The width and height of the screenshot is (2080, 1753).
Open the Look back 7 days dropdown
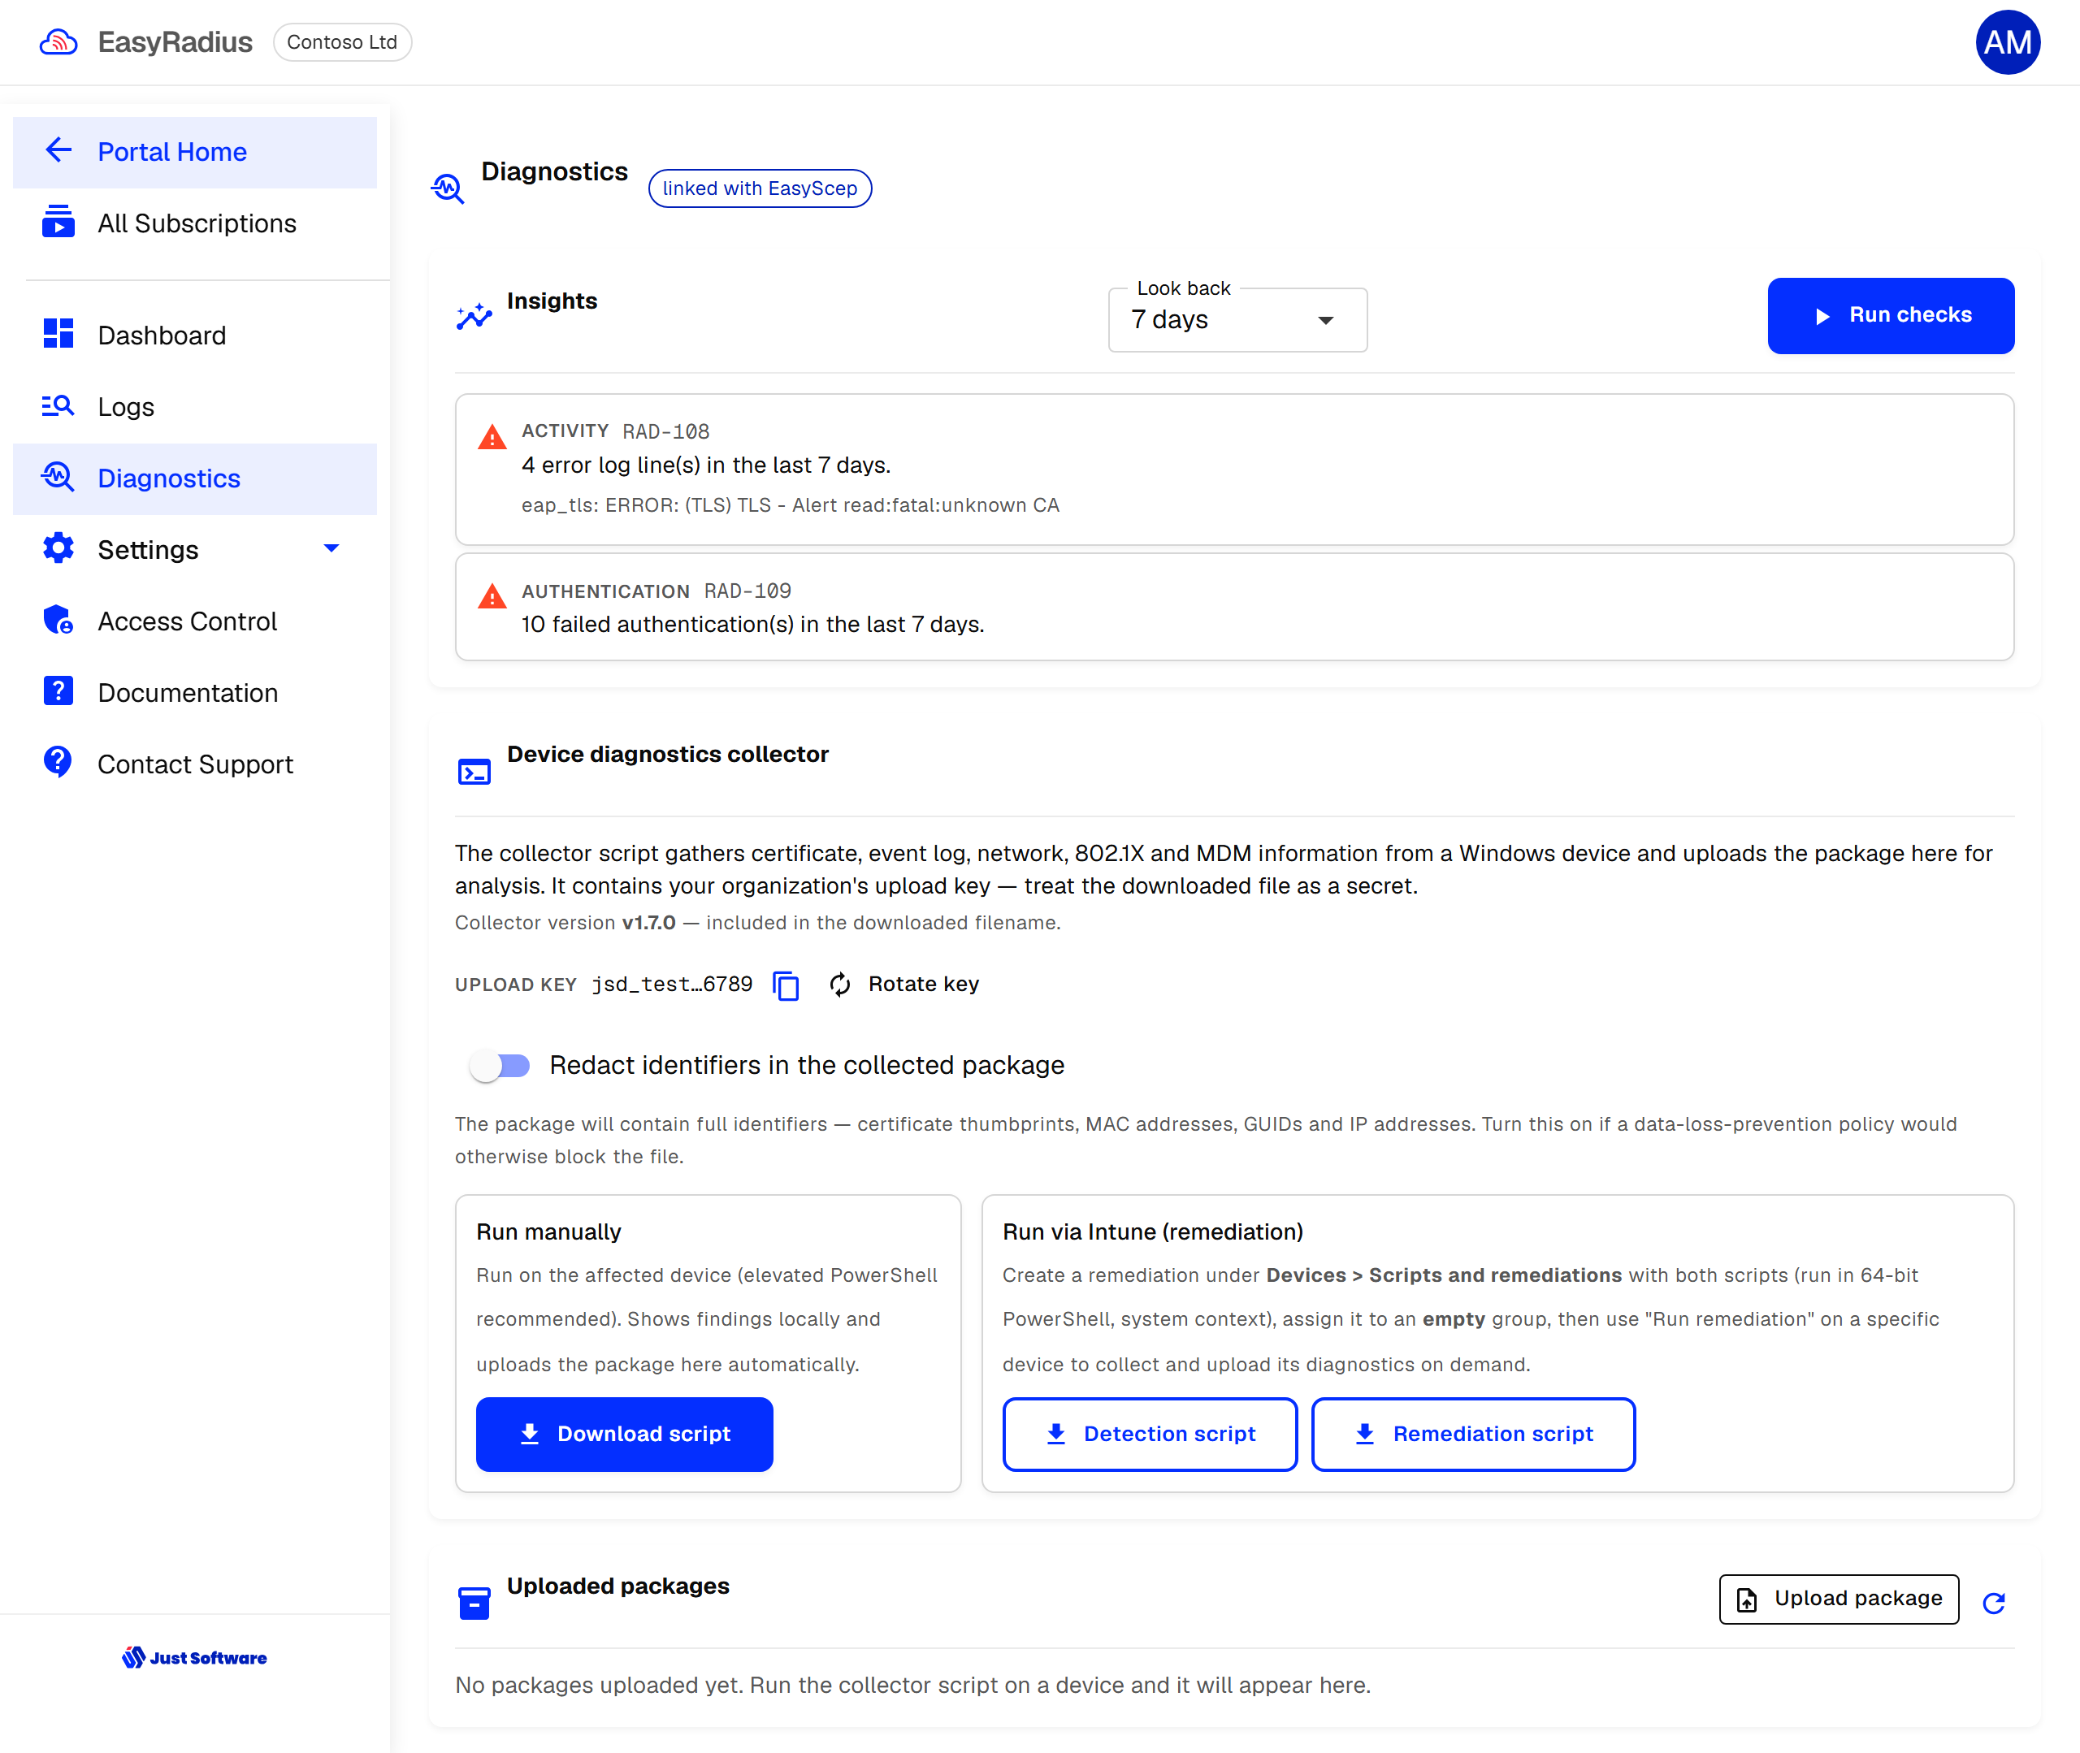click(x=1237, y=320)
